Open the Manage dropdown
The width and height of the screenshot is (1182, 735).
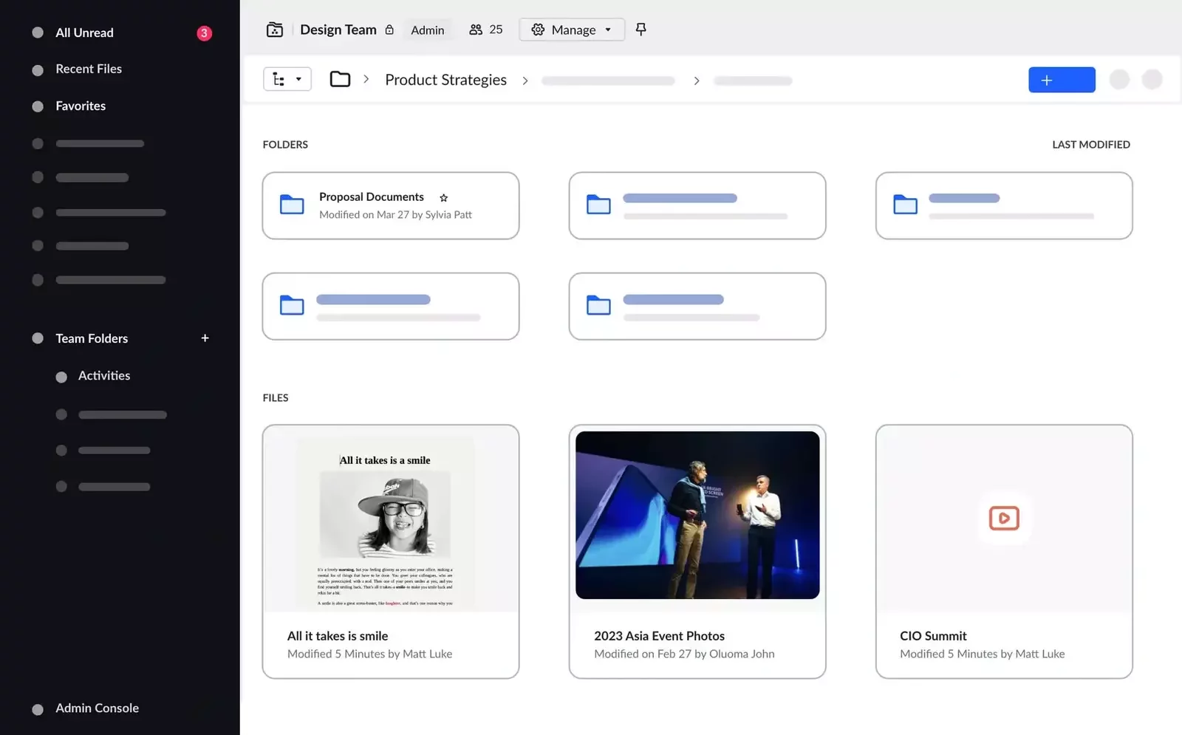pyautogui.click(x=572, y=30)
